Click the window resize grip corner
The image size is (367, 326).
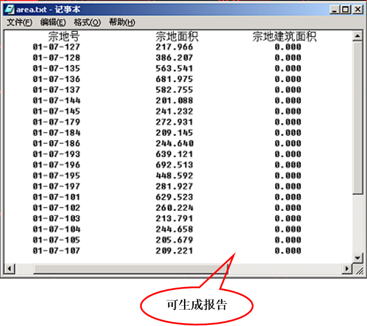tap(358, 270)
